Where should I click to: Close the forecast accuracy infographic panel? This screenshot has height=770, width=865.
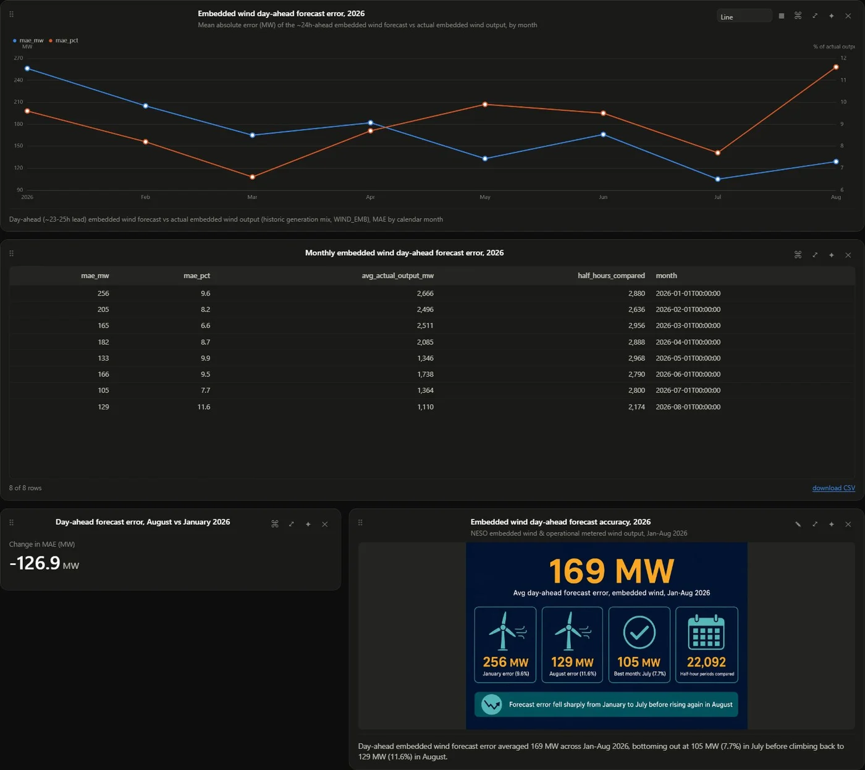coord(848,524)
